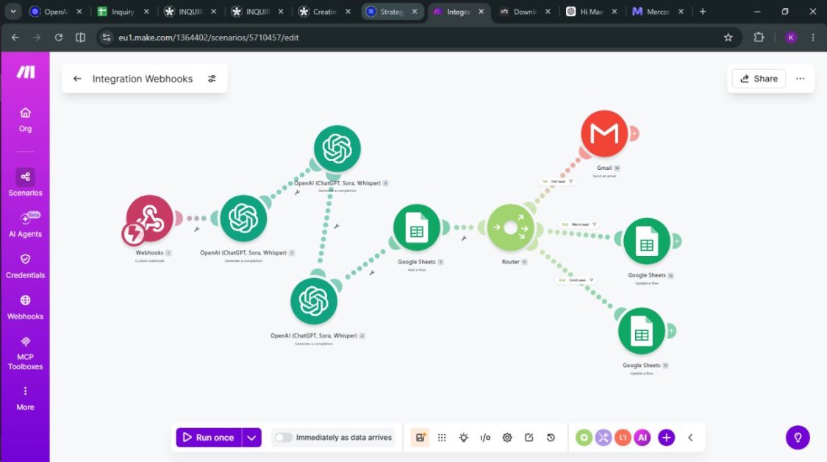Rename the Integration Webhooks scenario title
This screenshot has width=827, height=462.
(x=143, y=79)
